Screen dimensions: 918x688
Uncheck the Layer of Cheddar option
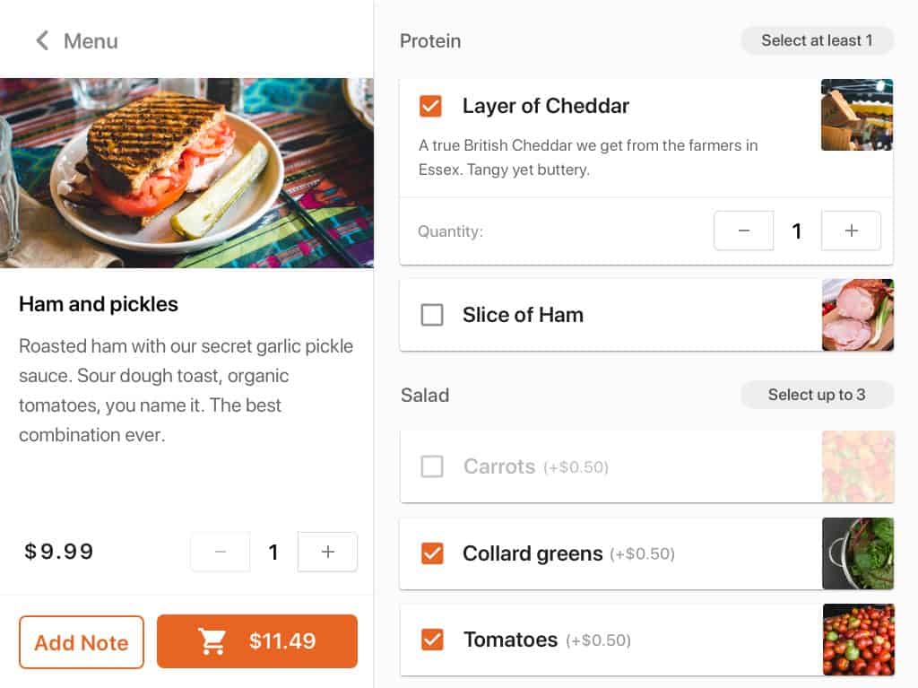click(431, 106)
